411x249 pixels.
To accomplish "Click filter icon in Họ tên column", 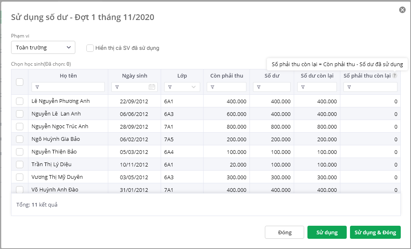I will point(37,87).
